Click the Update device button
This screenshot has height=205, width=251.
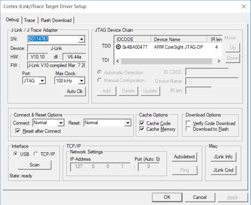click(150, 91)
